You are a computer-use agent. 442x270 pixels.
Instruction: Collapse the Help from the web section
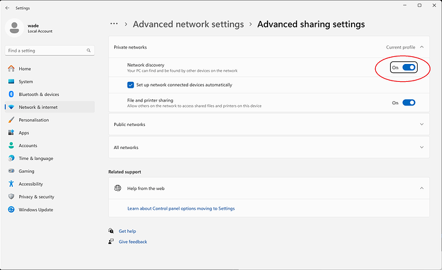(x=421, y=188)
